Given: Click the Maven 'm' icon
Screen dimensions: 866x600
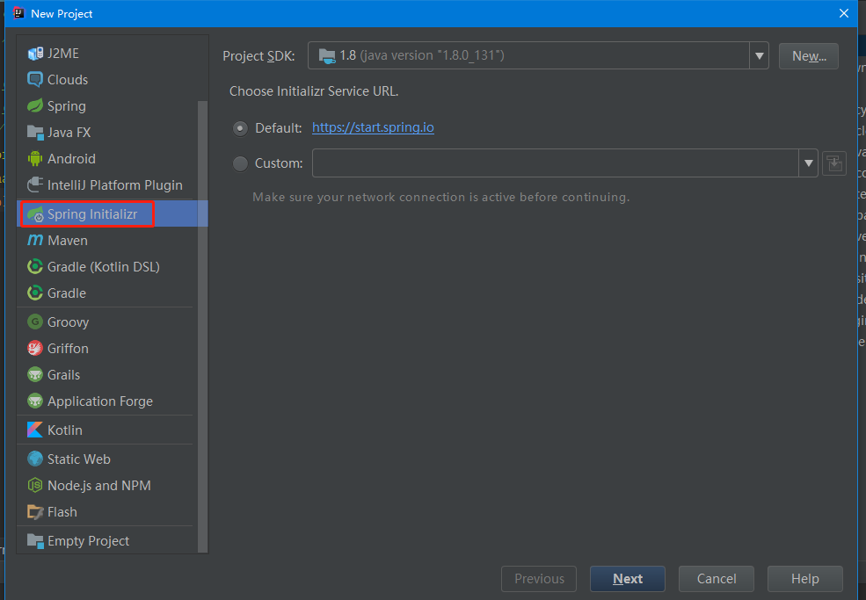Looking at the screenshot, I should point(35,240).
